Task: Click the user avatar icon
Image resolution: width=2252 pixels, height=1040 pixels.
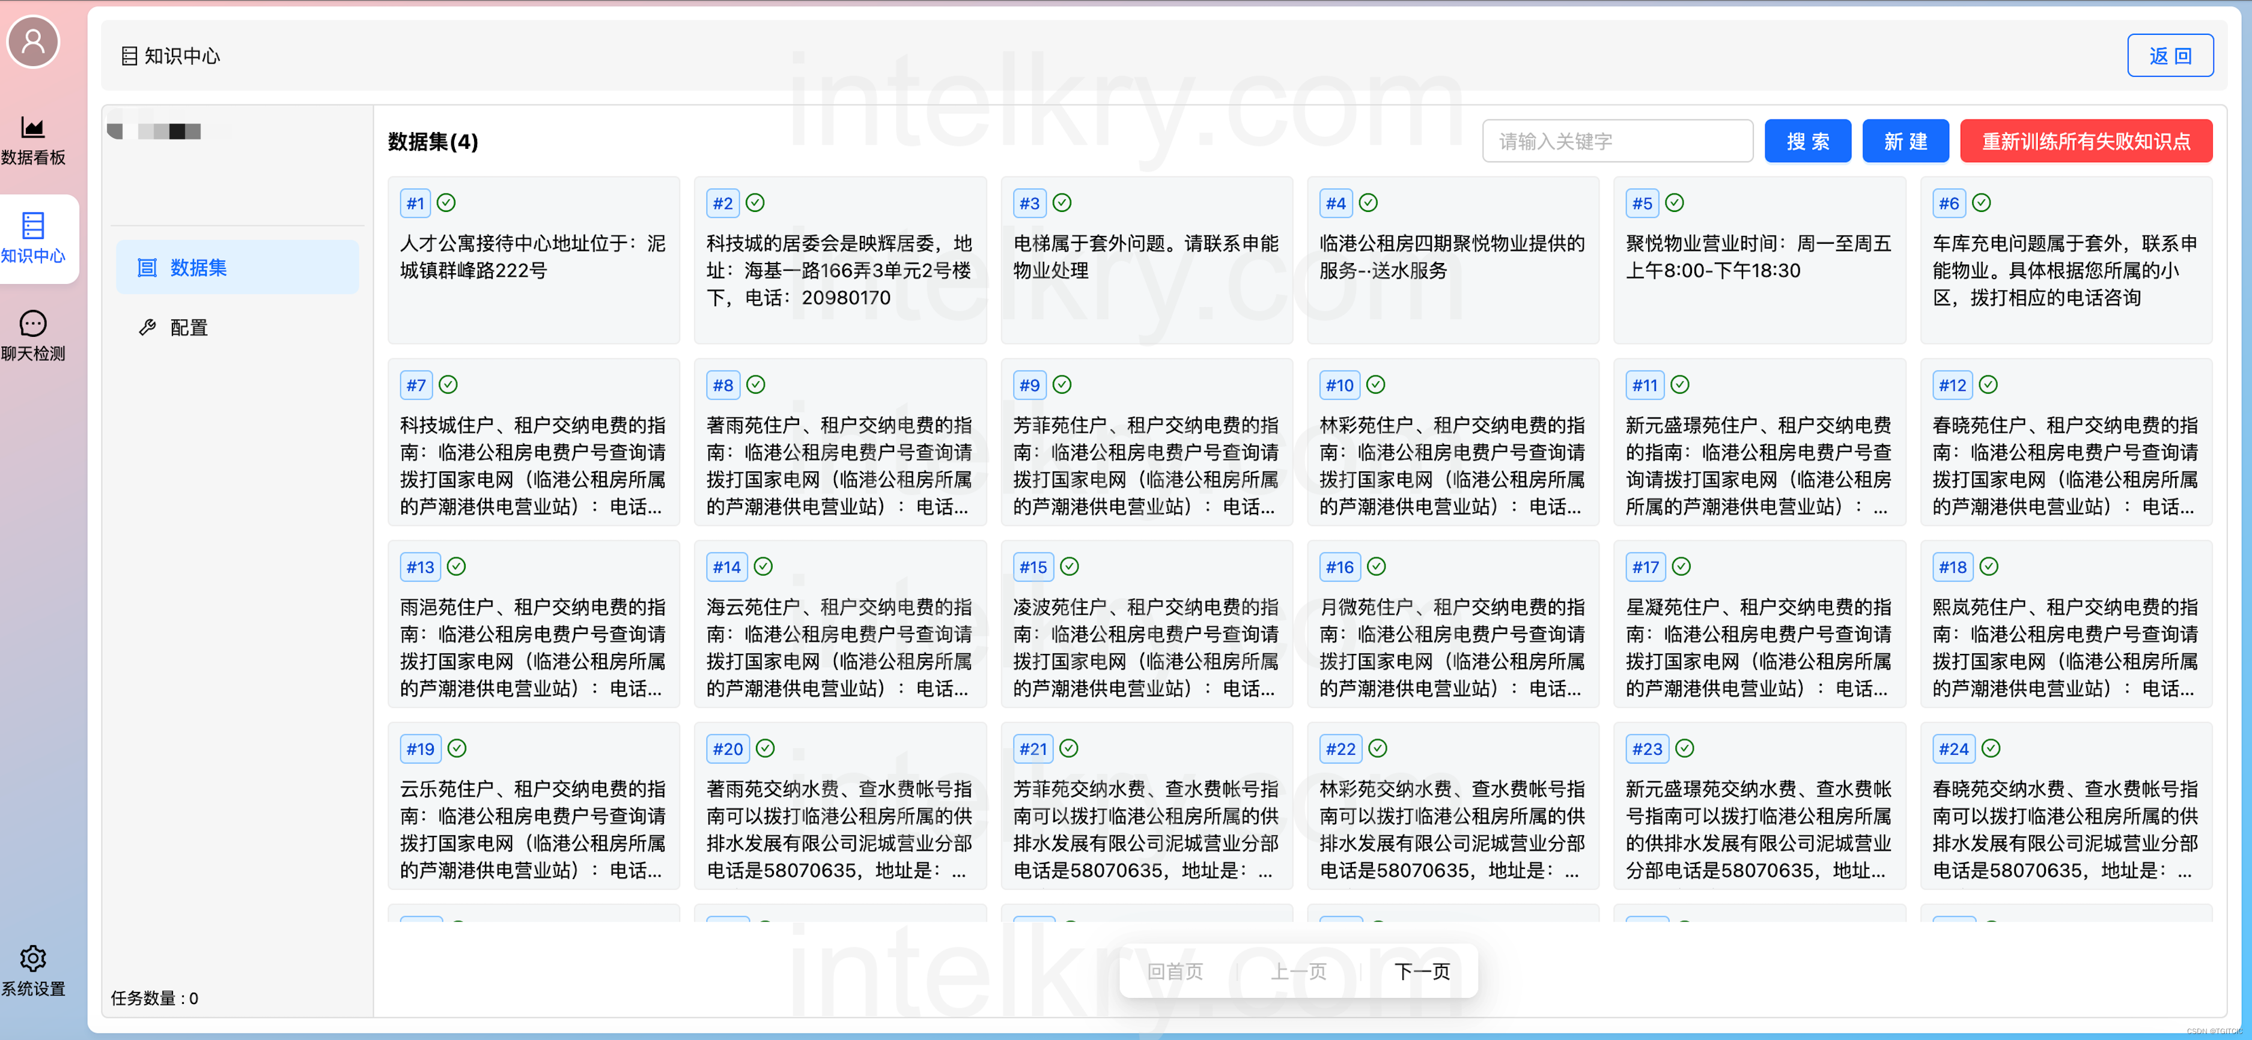Action: point(33,41)
